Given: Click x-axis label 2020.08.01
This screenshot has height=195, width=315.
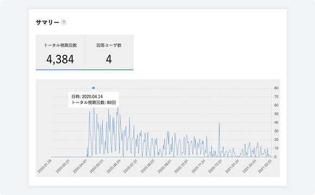Looking at the screenshot, I should (148, 166).
